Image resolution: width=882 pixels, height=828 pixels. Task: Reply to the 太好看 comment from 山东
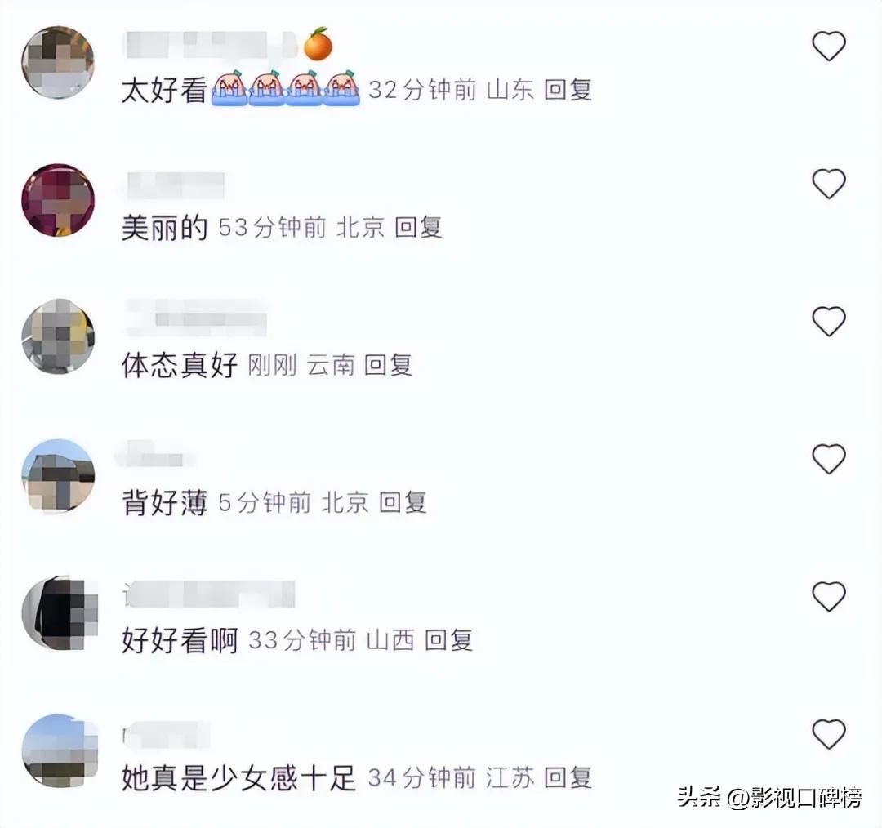click(x=568, y=90)
